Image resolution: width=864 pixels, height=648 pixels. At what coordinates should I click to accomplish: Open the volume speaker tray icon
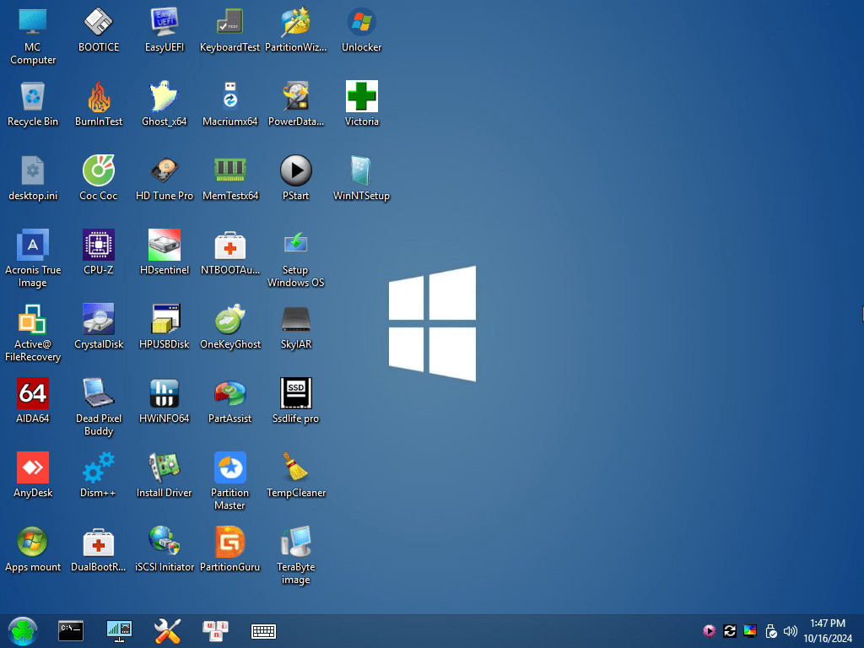790,631
